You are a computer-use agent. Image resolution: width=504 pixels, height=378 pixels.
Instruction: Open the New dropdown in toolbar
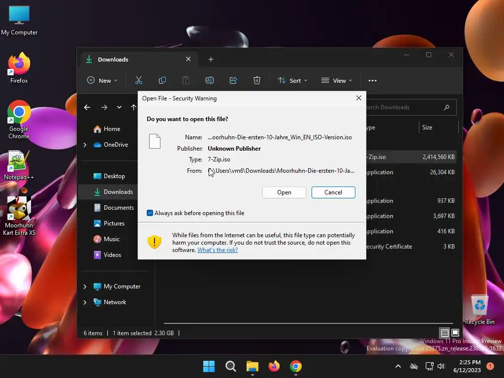(x=102, y=80)
